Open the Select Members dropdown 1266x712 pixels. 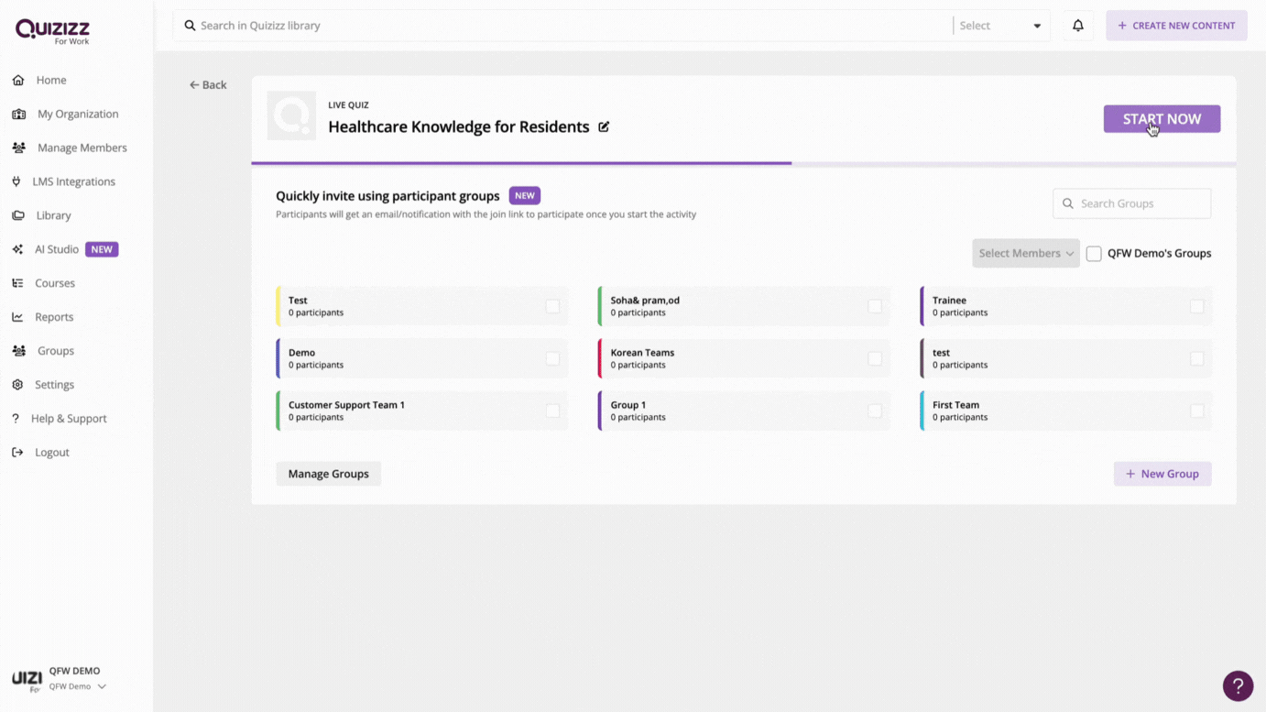coord(1026,254)
